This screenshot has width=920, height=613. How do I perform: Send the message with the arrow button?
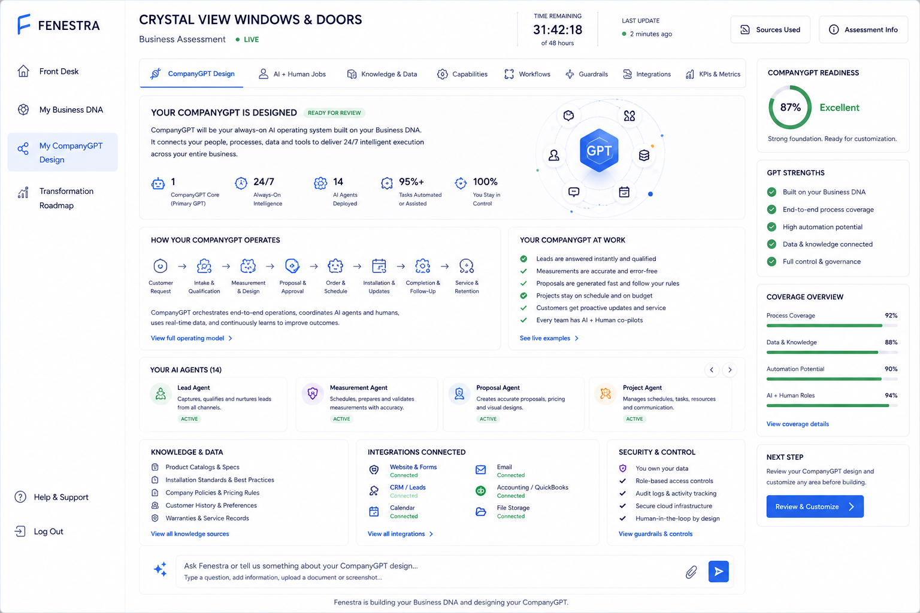tap(718, 572)
